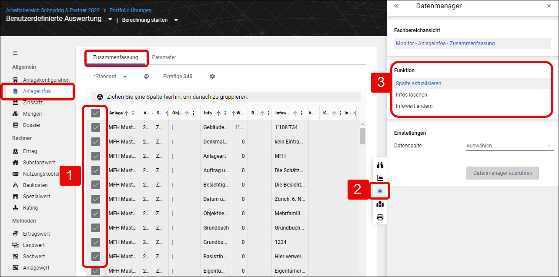Screen dimensions: 559x277
Task: Click the asterisk Datenmanager icon
Action: (x=380, y=191)
